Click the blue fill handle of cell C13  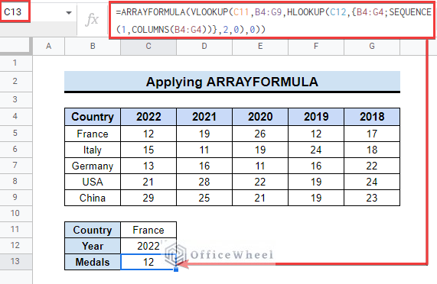176,269
